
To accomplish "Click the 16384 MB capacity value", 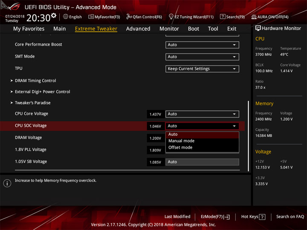I will [264, 135].
